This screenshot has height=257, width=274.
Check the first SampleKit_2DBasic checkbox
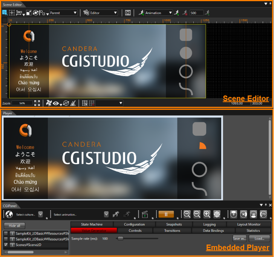pyautogui.click(x=6, y=233)
